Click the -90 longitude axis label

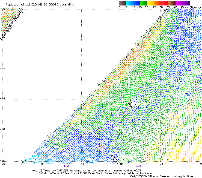click(2, 164)
